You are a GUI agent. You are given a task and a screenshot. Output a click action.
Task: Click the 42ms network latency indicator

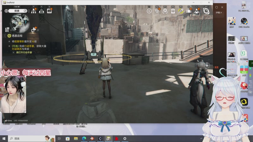(x=9, y=121)
